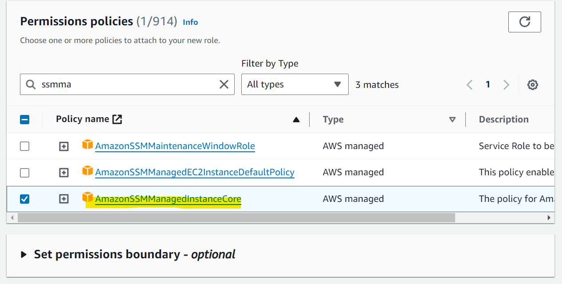The height and width of the screenshot is (284, 562).
Task: Toggle the select-all checkbox in the header
Action: click(x=25, y=119)
